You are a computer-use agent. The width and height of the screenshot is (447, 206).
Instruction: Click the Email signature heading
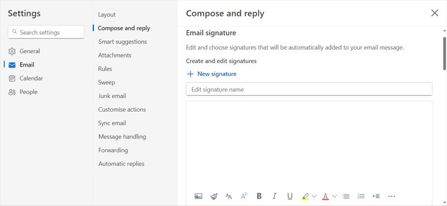point(211,33)
